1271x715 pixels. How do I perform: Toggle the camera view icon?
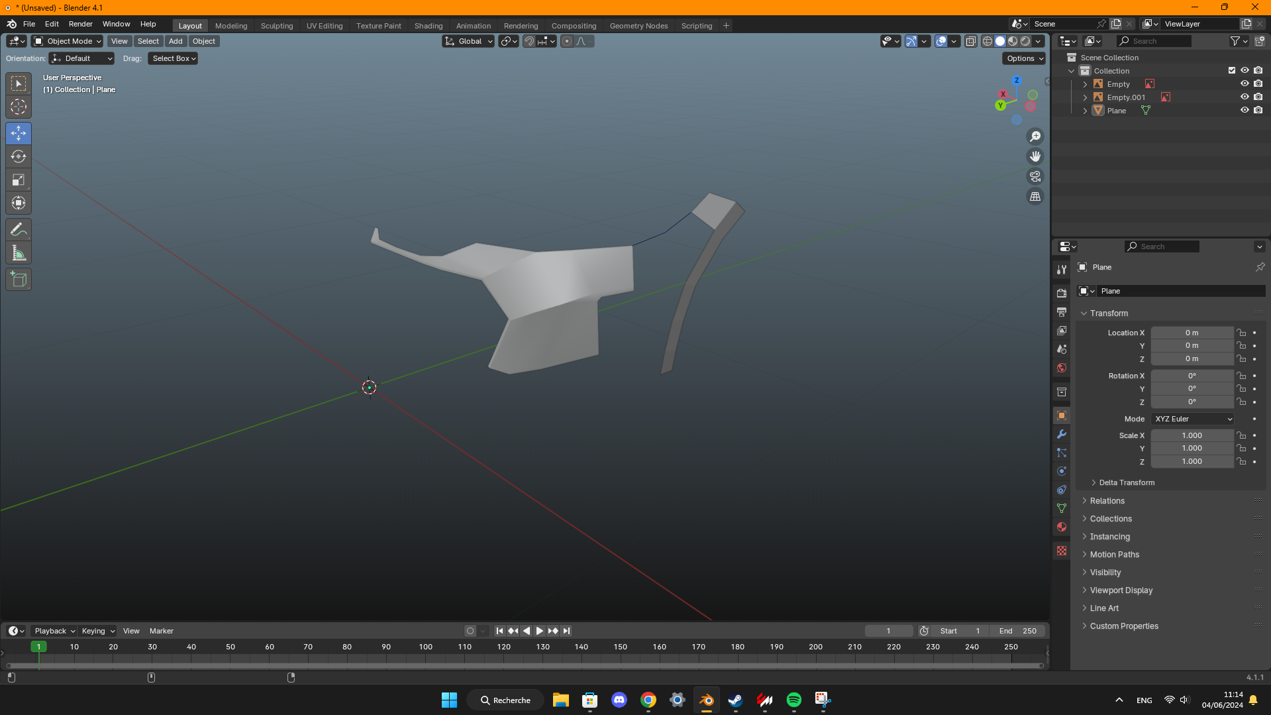point(1035,176)
